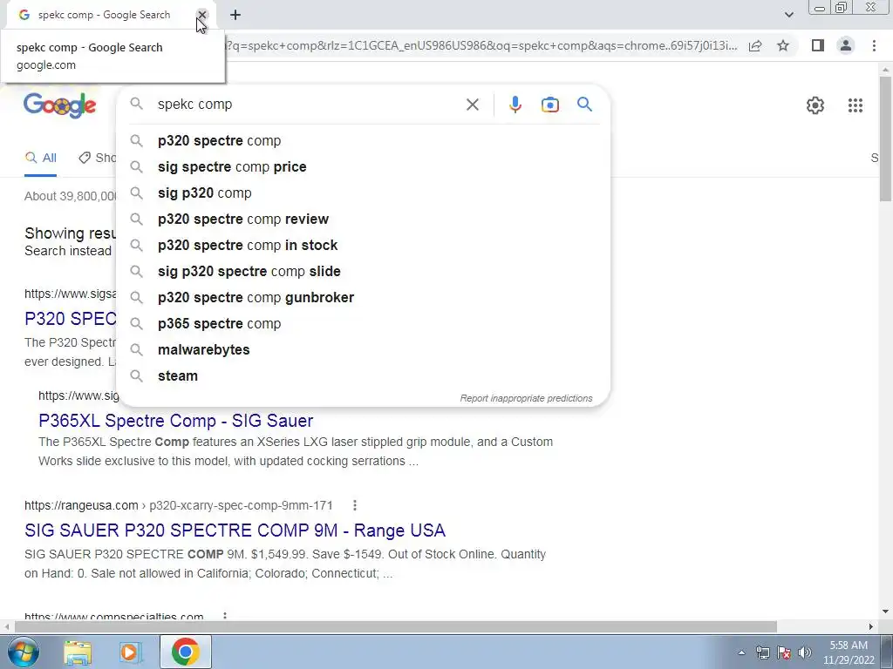Show hidden system tray icons
This screenshot has width=893, height=669.
pos(741,653)
